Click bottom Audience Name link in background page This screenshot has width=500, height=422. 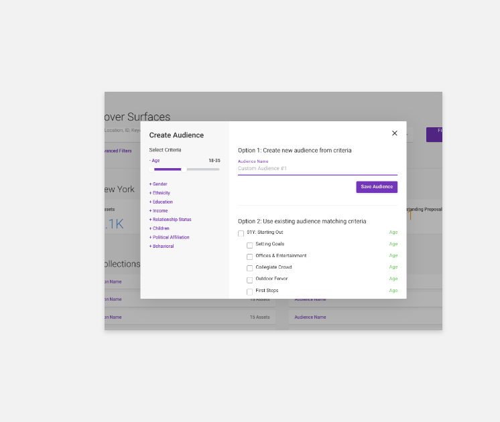[310, 317]
